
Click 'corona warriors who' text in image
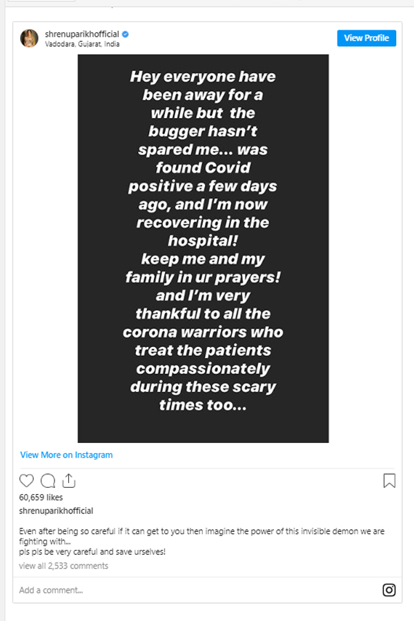click(x=203, y=332)
